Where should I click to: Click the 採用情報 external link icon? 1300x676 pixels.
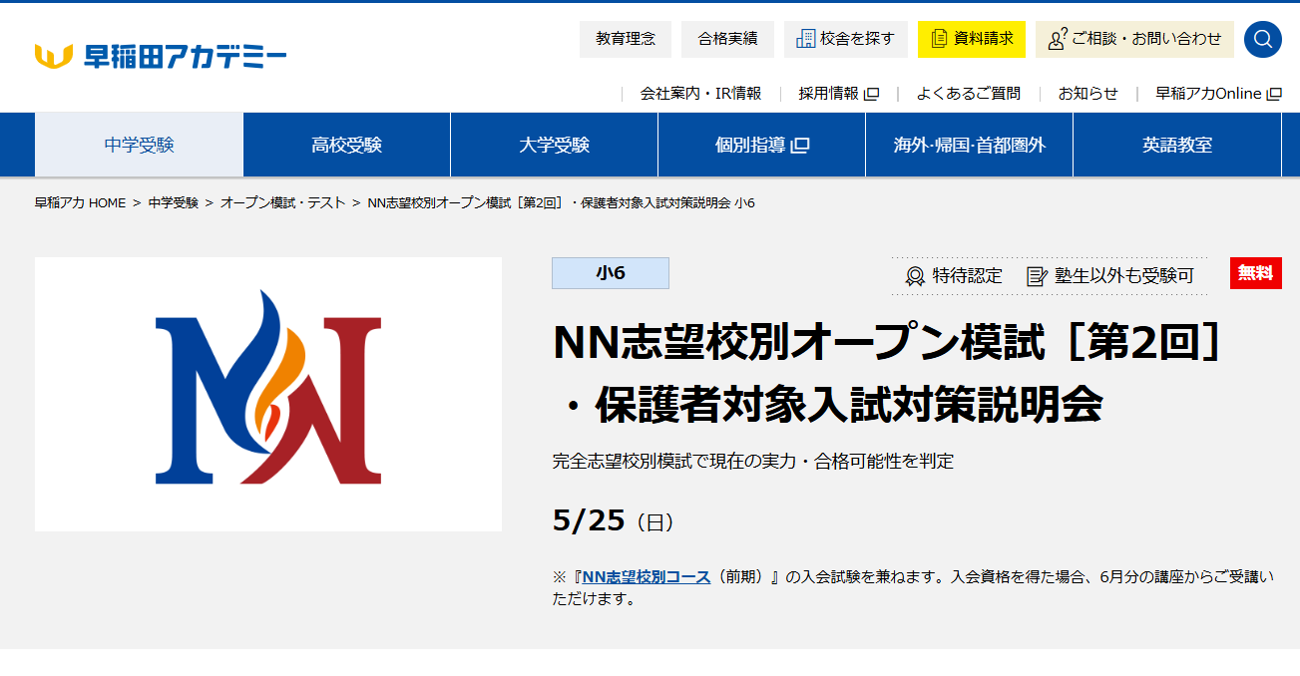click(870, 92)
